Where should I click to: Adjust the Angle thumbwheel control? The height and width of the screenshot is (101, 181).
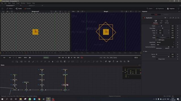[163, 38]
